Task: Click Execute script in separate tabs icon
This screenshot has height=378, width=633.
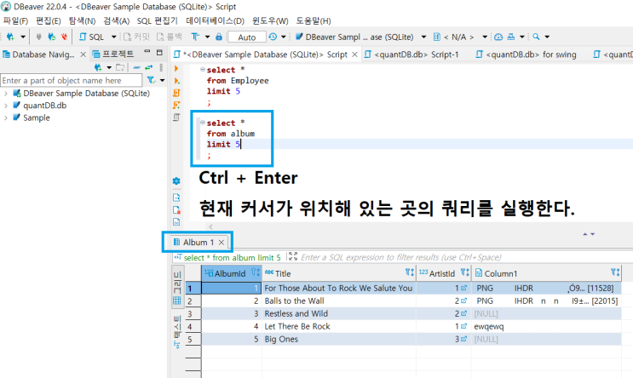Action: point(176,105)
